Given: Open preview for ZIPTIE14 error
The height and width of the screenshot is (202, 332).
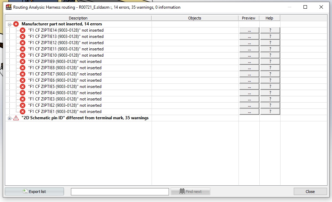Looking at the screenshot, I should [x=249, y=30].
